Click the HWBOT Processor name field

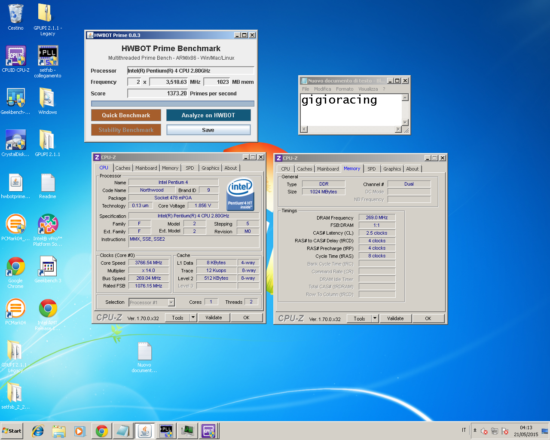coord(191,70)
